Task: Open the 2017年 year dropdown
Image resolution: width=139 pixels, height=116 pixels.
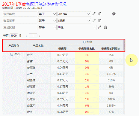Action: click(x=74, y=14)
